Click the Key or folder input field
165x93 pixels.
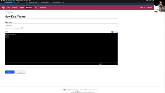[x=61, y=25]
